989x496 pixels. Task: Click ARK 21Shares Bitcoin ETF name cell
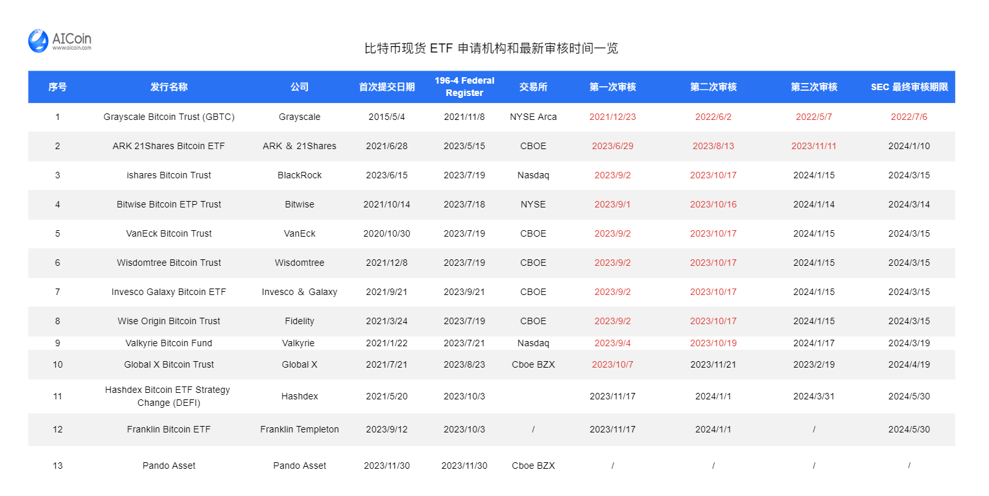[x=169, y=146]
